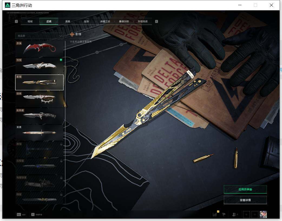Select the spiked knuckle knife skin
This screenshot has width=282, height=221.
coord(40,99)
